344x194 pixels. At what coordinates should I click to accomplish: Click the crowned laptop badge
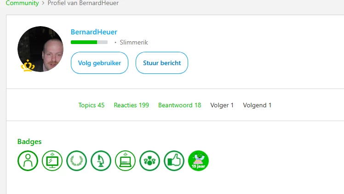point(125,161)
